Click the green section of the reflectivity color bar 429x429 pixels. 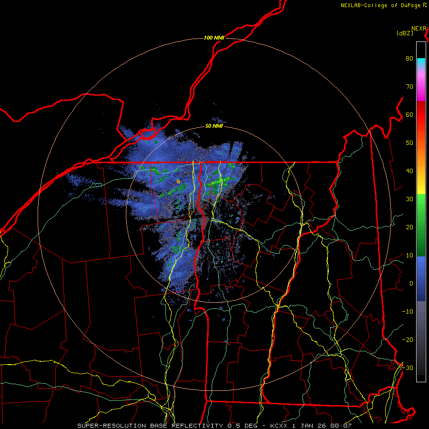pyautogui.click(x=421, y=225)
